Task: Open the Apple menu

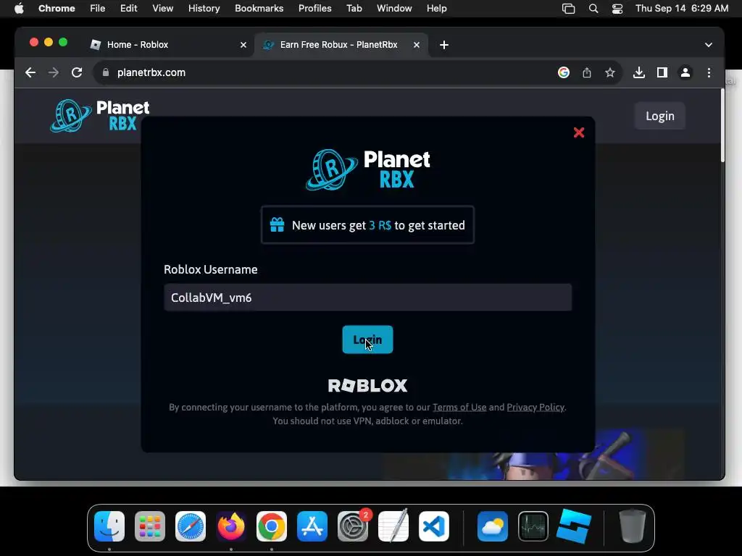Action: pyautogui.click(x=19, y=9)
